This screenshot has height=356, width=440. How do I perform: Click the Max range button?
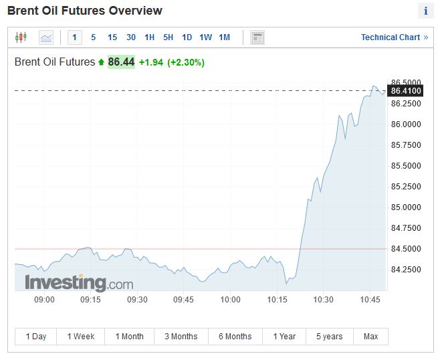370,337
